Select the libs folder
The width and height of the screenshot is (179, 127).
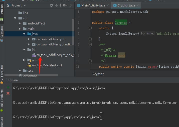point(23,13)
